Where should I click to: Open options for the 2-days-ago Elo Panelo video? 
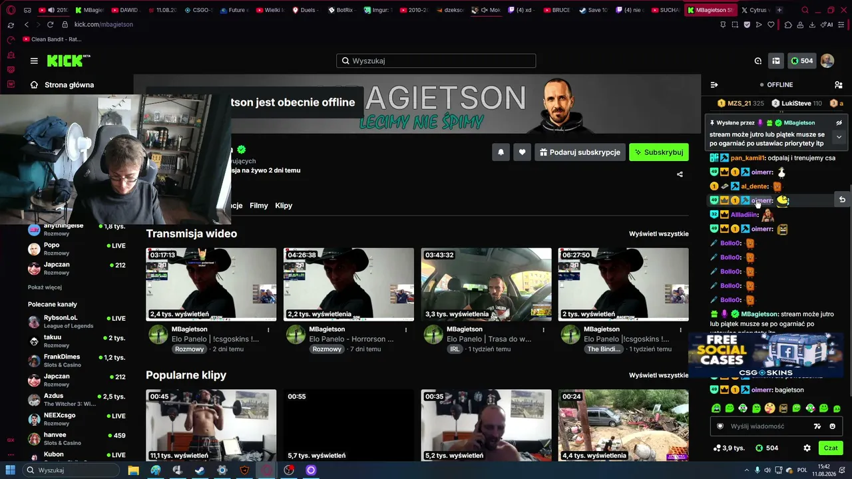click(268, 329)
